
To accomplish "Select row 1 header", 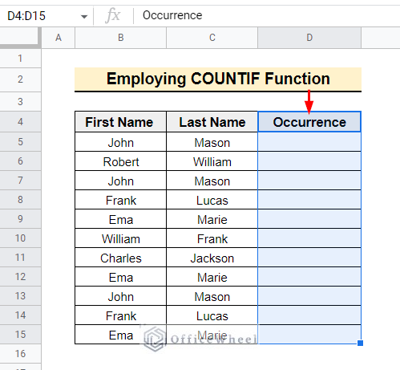I will pyautogui.click(x=20, y=59).
